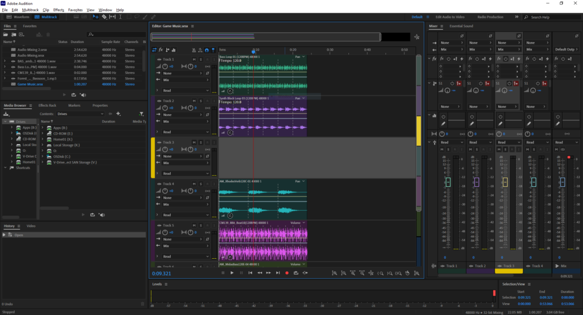
Task: Show the track Effects (fx) view
Action: 161,50
